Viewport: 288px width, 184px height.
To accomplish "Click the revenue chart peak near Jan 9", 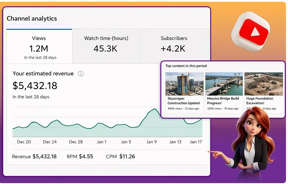I will pyautogui.click(x=155, y=109).
